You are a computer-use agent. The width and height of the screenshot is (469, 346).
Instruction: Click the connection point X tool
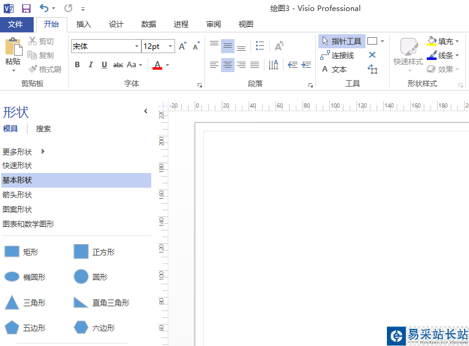tap(372, 55)
